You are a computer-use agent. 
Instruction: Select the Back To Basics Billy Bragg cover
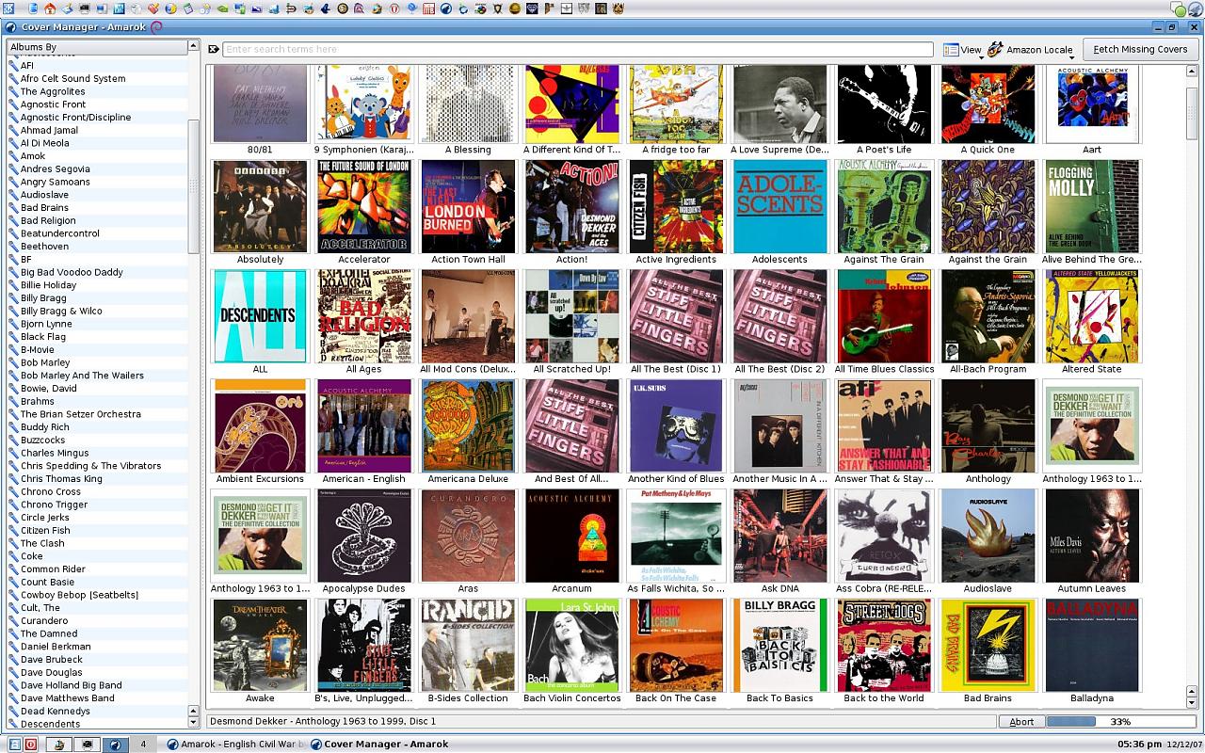(x=779, y=646)
